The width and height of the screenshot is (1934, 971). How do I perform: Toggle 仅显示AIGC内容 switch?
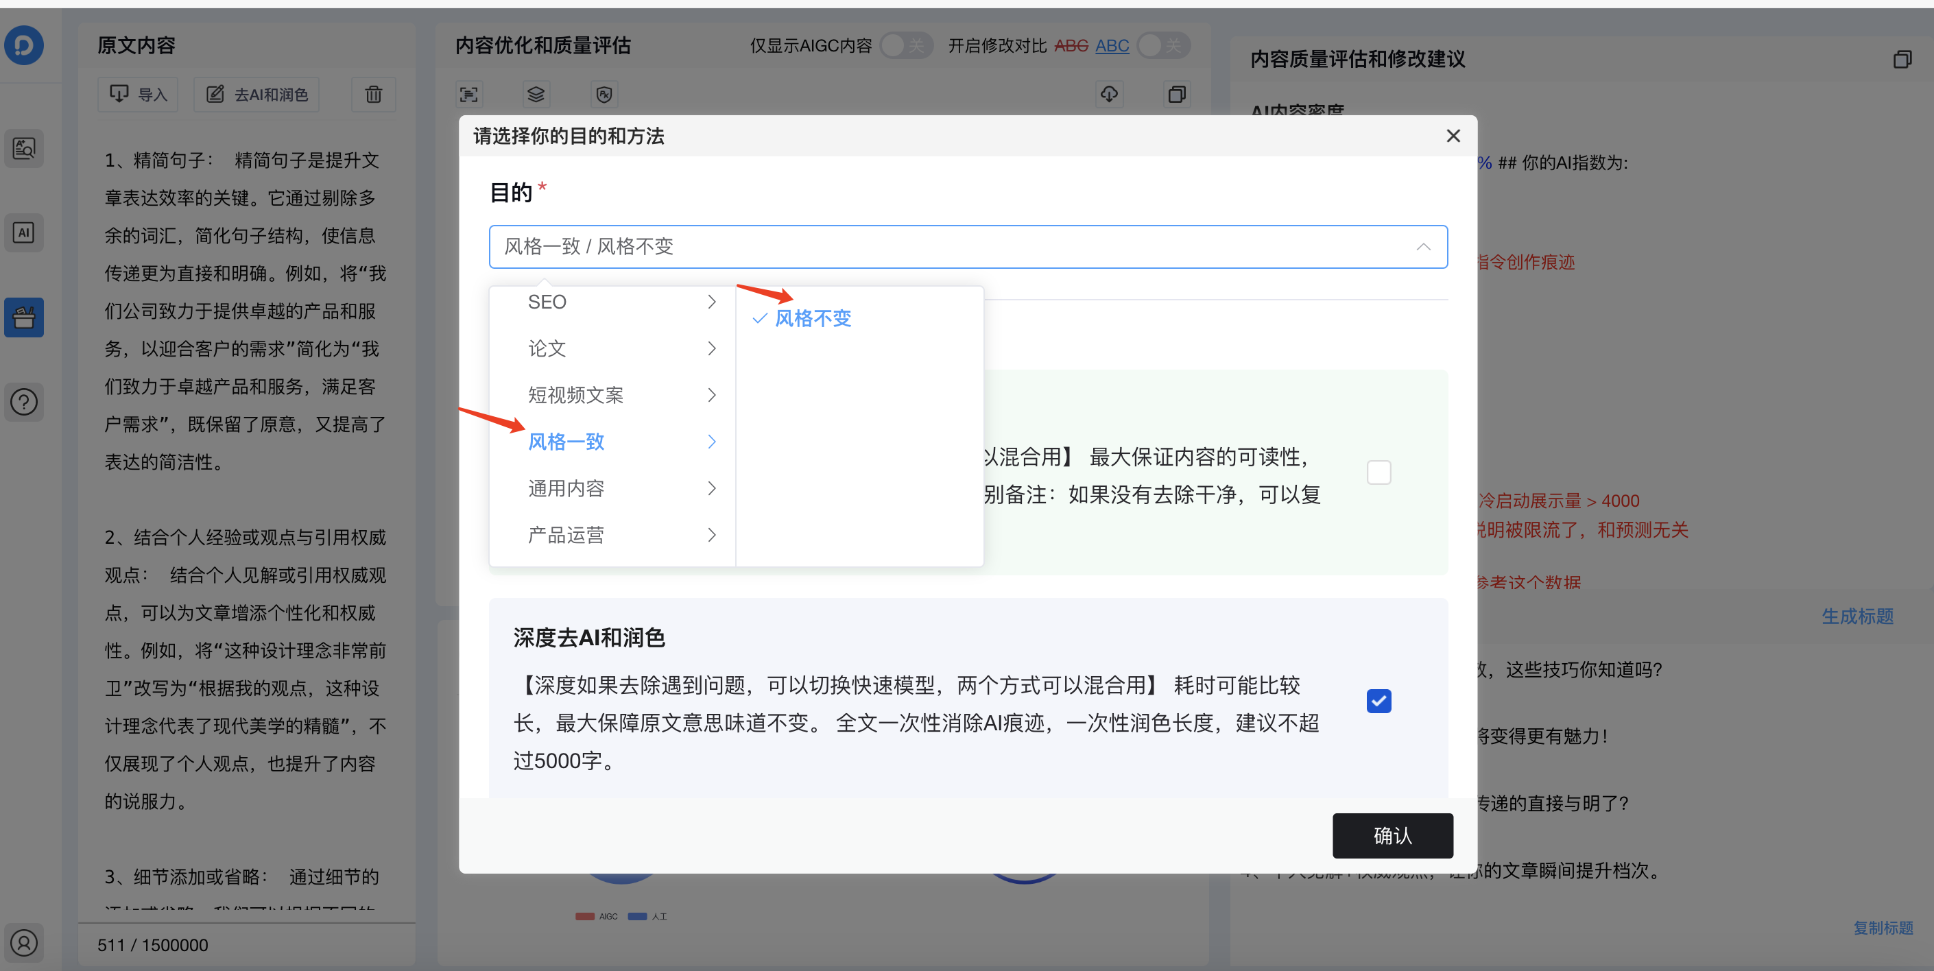906,46
